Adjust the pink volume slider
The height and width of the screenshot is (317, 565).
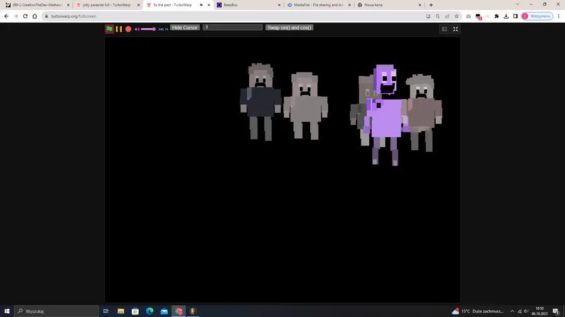coord(148,29)
